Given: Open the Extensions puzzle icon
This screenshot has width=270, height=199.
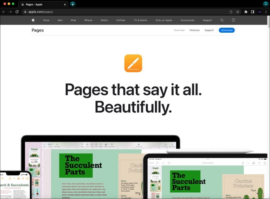Looking at the screenshot, I should coord(246,12).
